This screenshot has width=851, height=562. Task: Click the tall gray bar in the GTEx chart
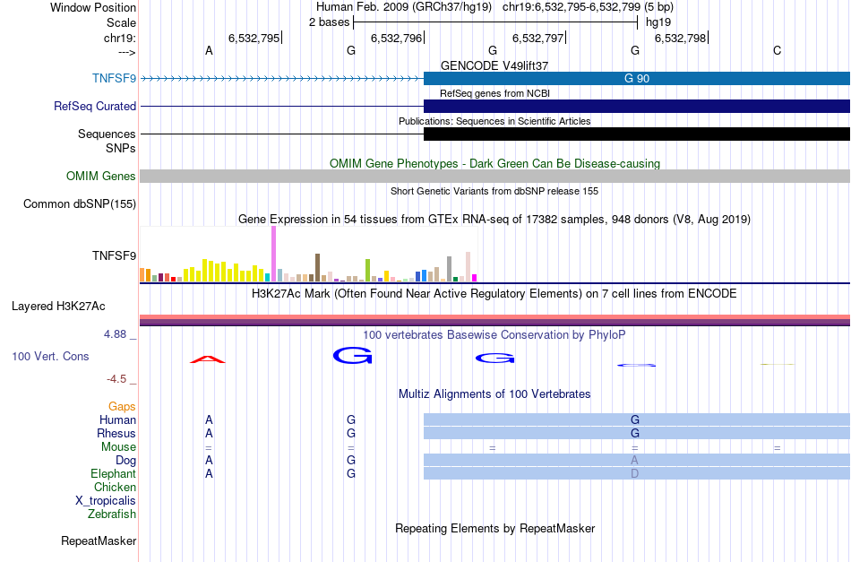(449, 269)
